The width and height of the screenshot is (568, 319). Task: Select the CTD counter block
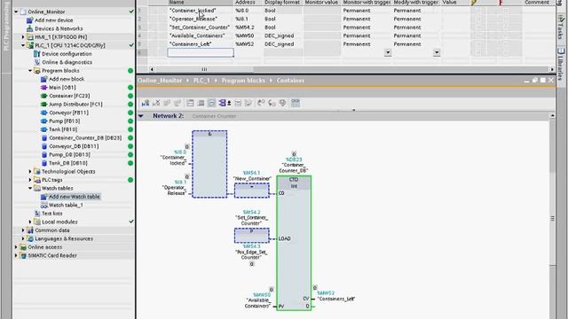[294, 243]
